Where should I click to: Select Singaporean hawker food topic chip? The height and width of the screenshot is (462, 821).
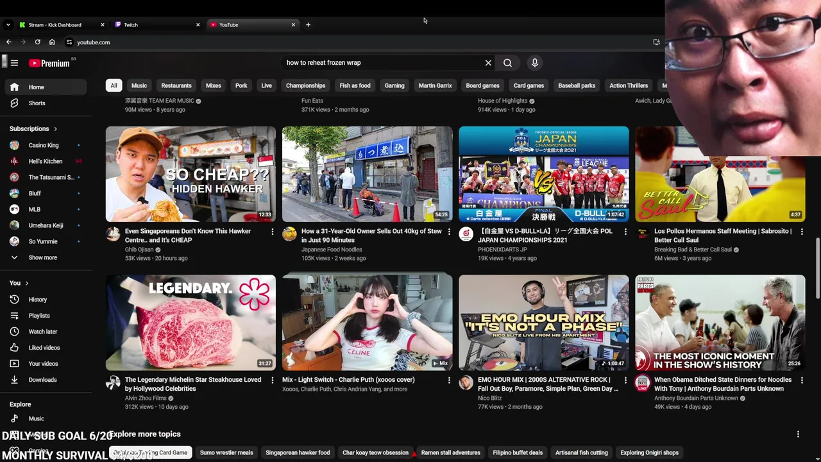point(298,453)
